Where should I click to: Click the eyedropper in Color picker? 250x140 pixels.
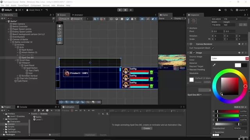tap(214, 65)
